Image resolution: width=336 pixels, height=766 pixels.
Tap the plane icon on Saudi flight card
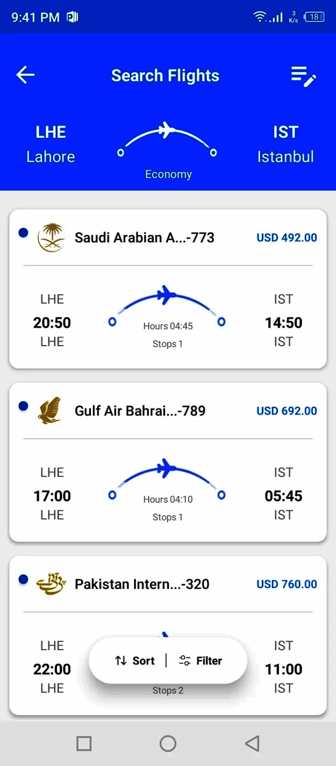[x=166, y=294]
